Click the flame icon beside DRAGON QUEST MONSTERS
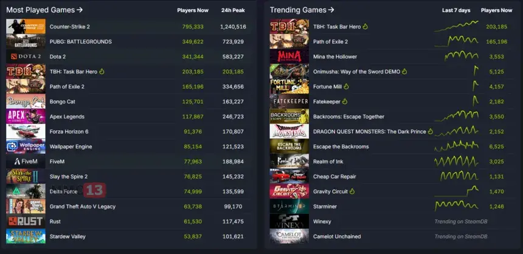 [431, 131]
